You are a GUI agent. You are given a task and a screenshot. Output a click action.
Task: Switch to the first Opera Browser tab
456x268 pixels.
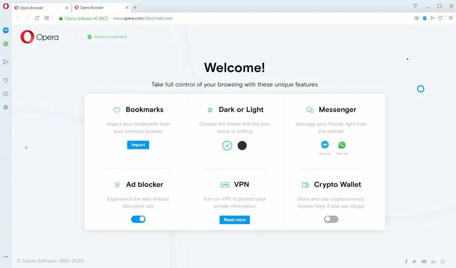point(39,8)
